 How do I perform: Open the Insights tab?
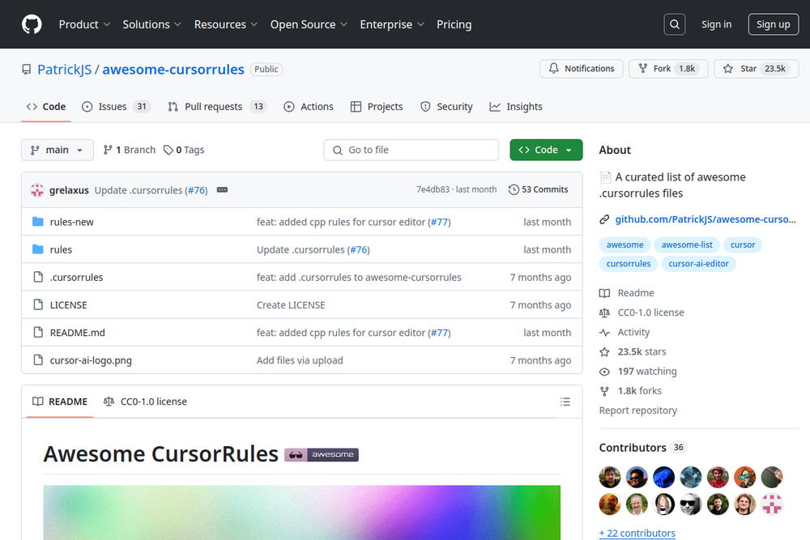pyautogui.click(x=516, y=106)
